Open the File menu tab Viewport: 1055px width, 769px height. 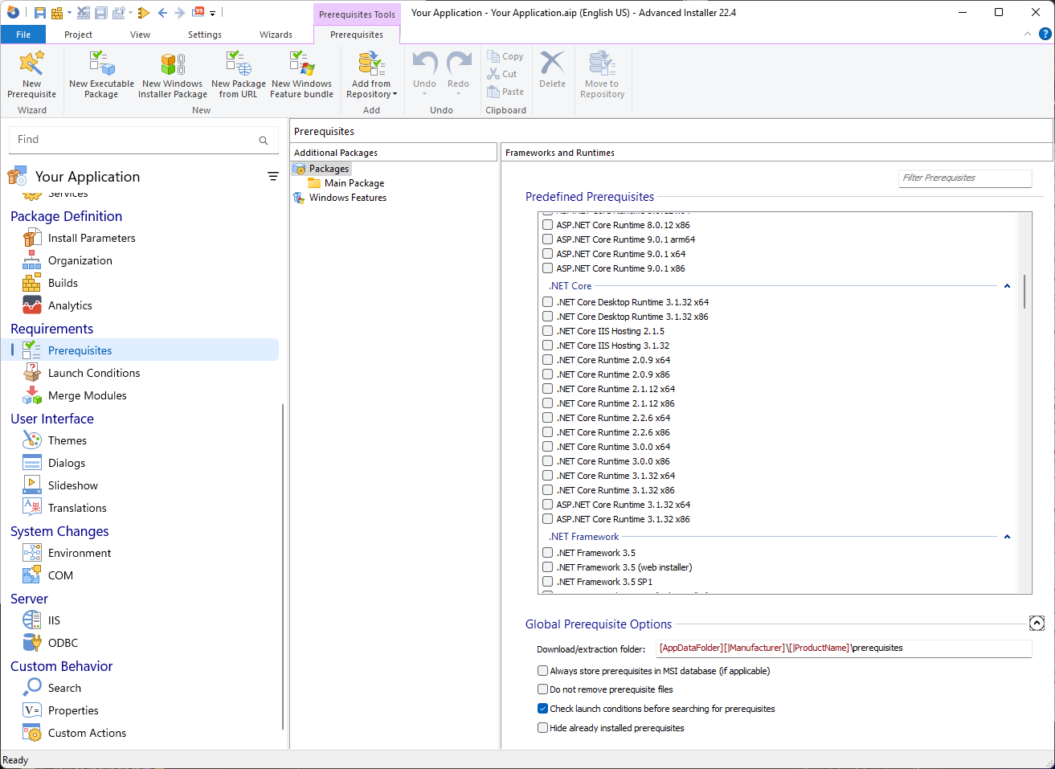tap(23, 35)
